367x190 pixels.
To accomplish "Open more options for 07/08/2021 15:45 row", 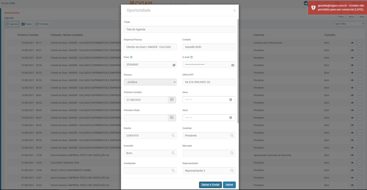I will [x=360, y=163].
